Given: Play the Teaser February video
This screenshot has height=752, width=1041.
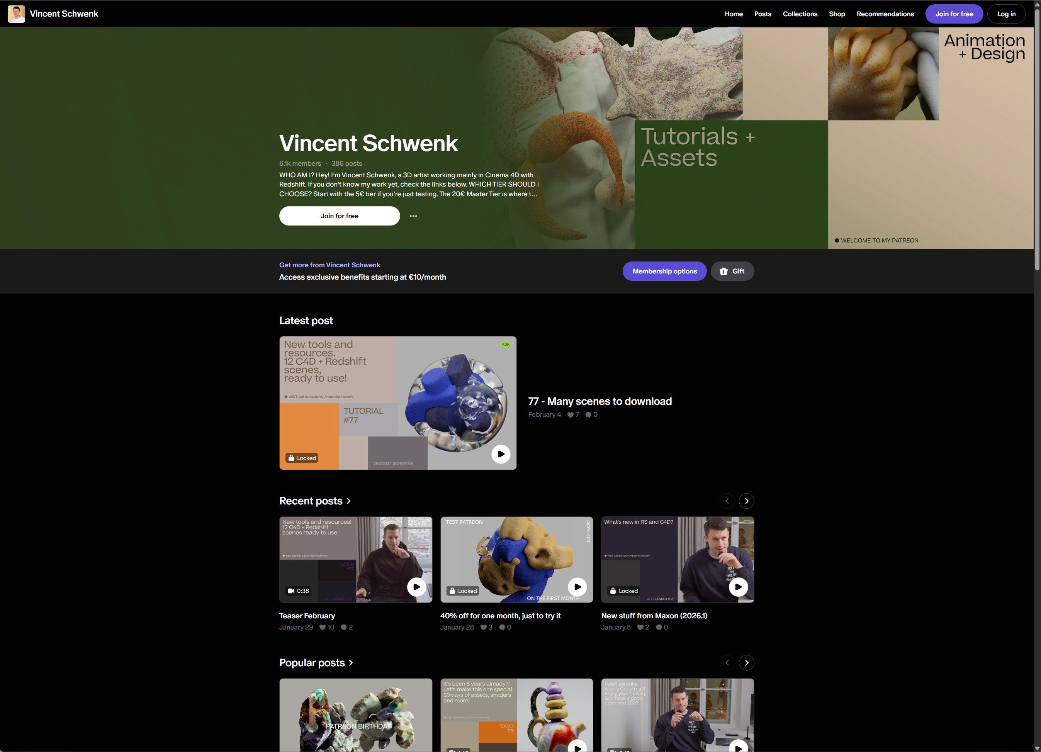Looking at the screenshot, I should (x=416, y=587).
